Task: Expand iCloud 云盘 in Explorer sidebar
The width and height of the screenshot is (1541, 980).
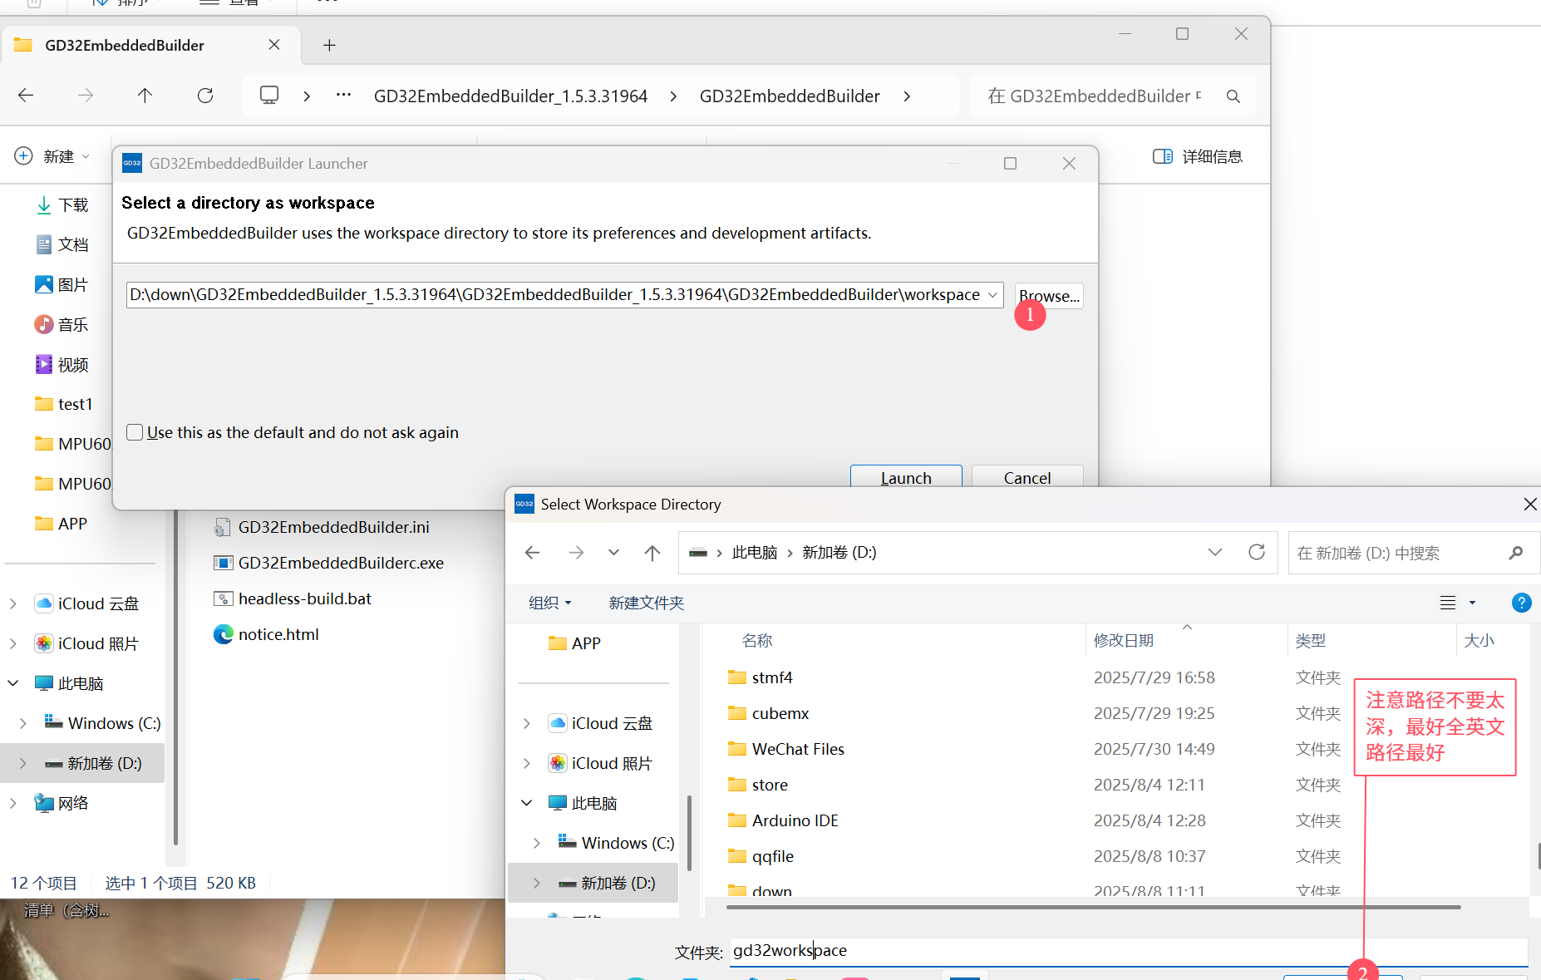Action: pos(13,603)
